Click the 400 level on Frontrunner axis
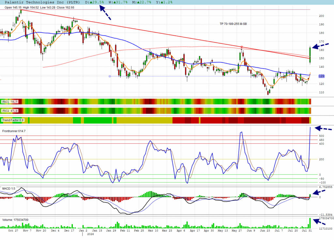 coord(321,144)
